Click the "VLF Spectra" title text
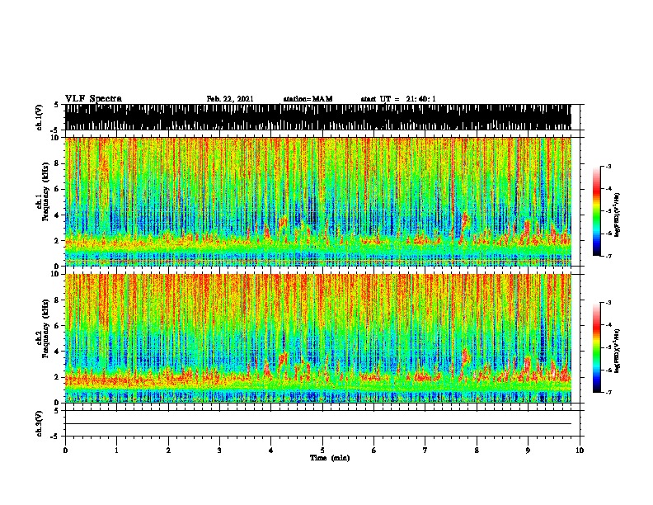 pos(93,99)
